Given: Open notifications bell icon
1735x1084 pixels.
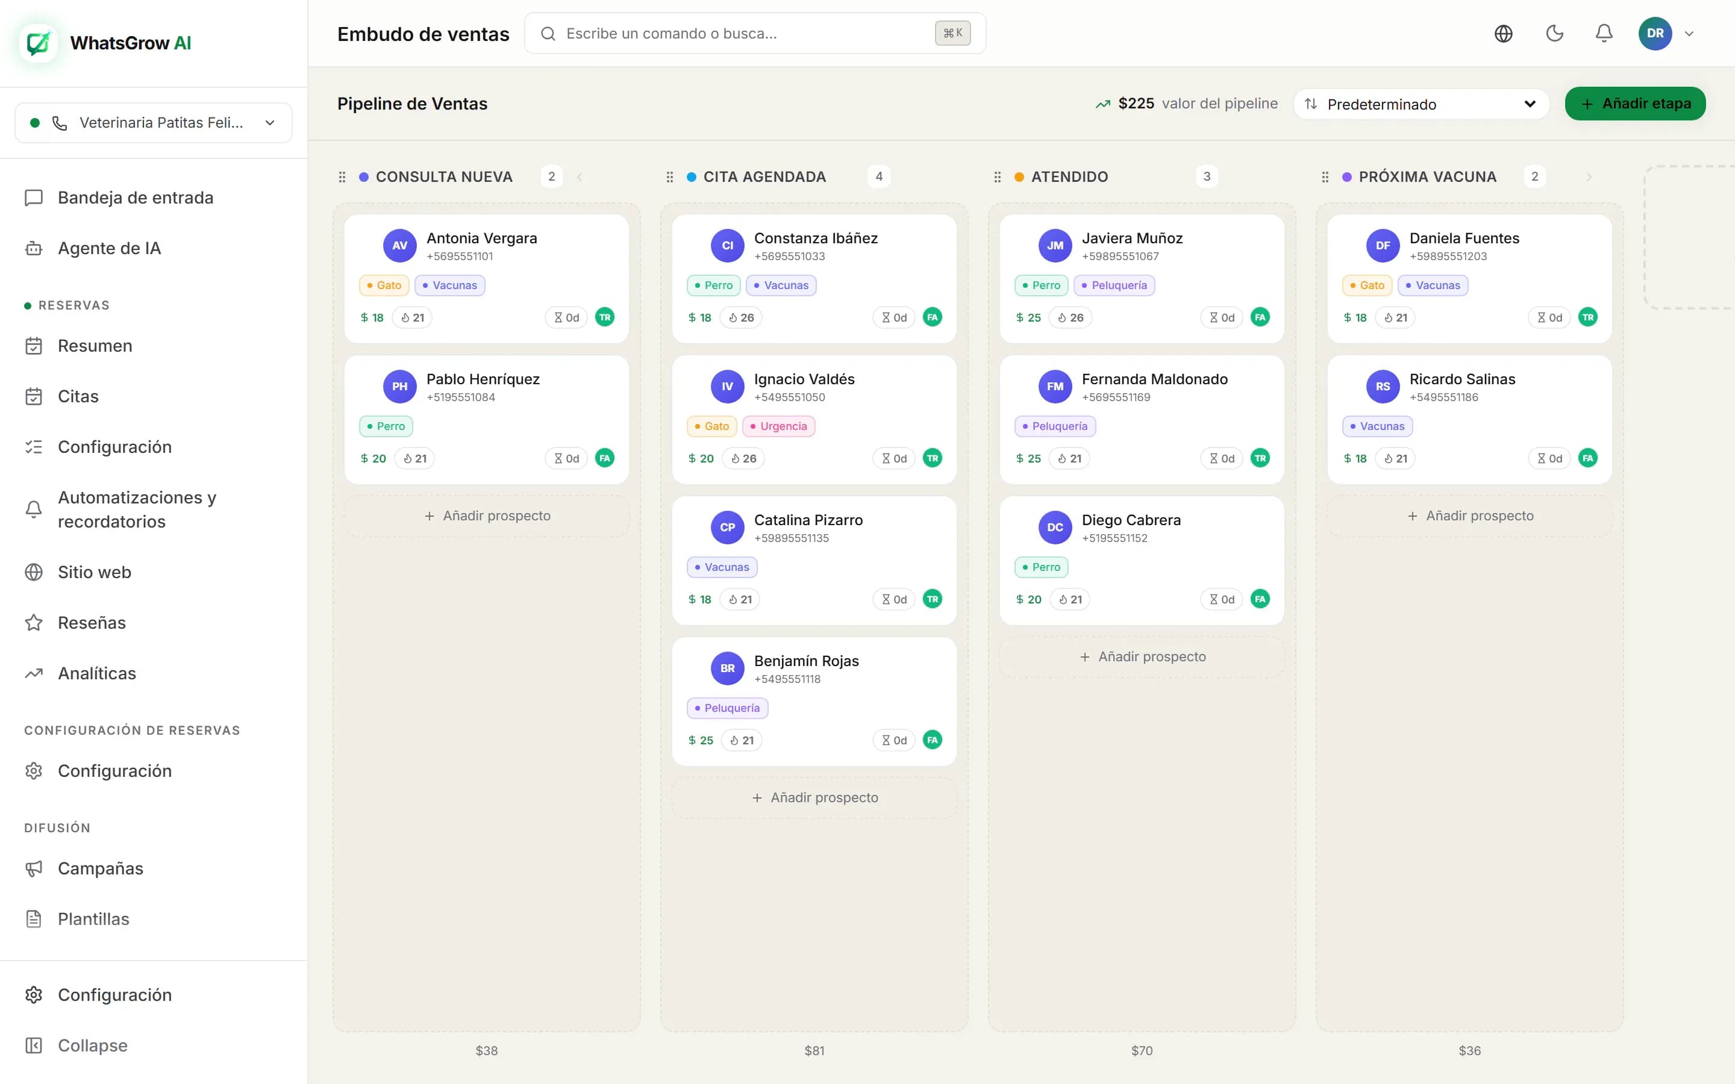Looking at the screenshot, I should point(1604,34).
